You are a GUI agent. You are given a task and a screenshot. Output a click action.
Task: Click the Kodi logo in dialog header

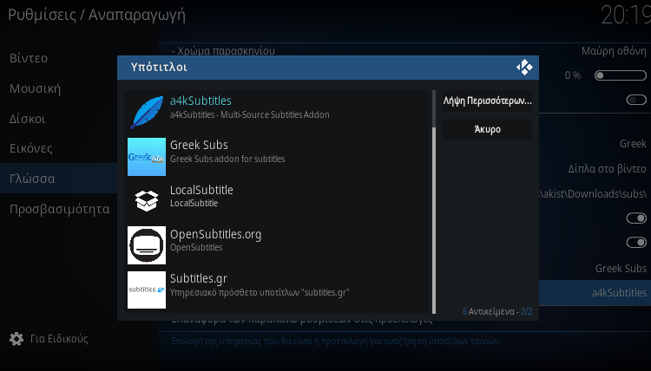(x=524, y=67)
